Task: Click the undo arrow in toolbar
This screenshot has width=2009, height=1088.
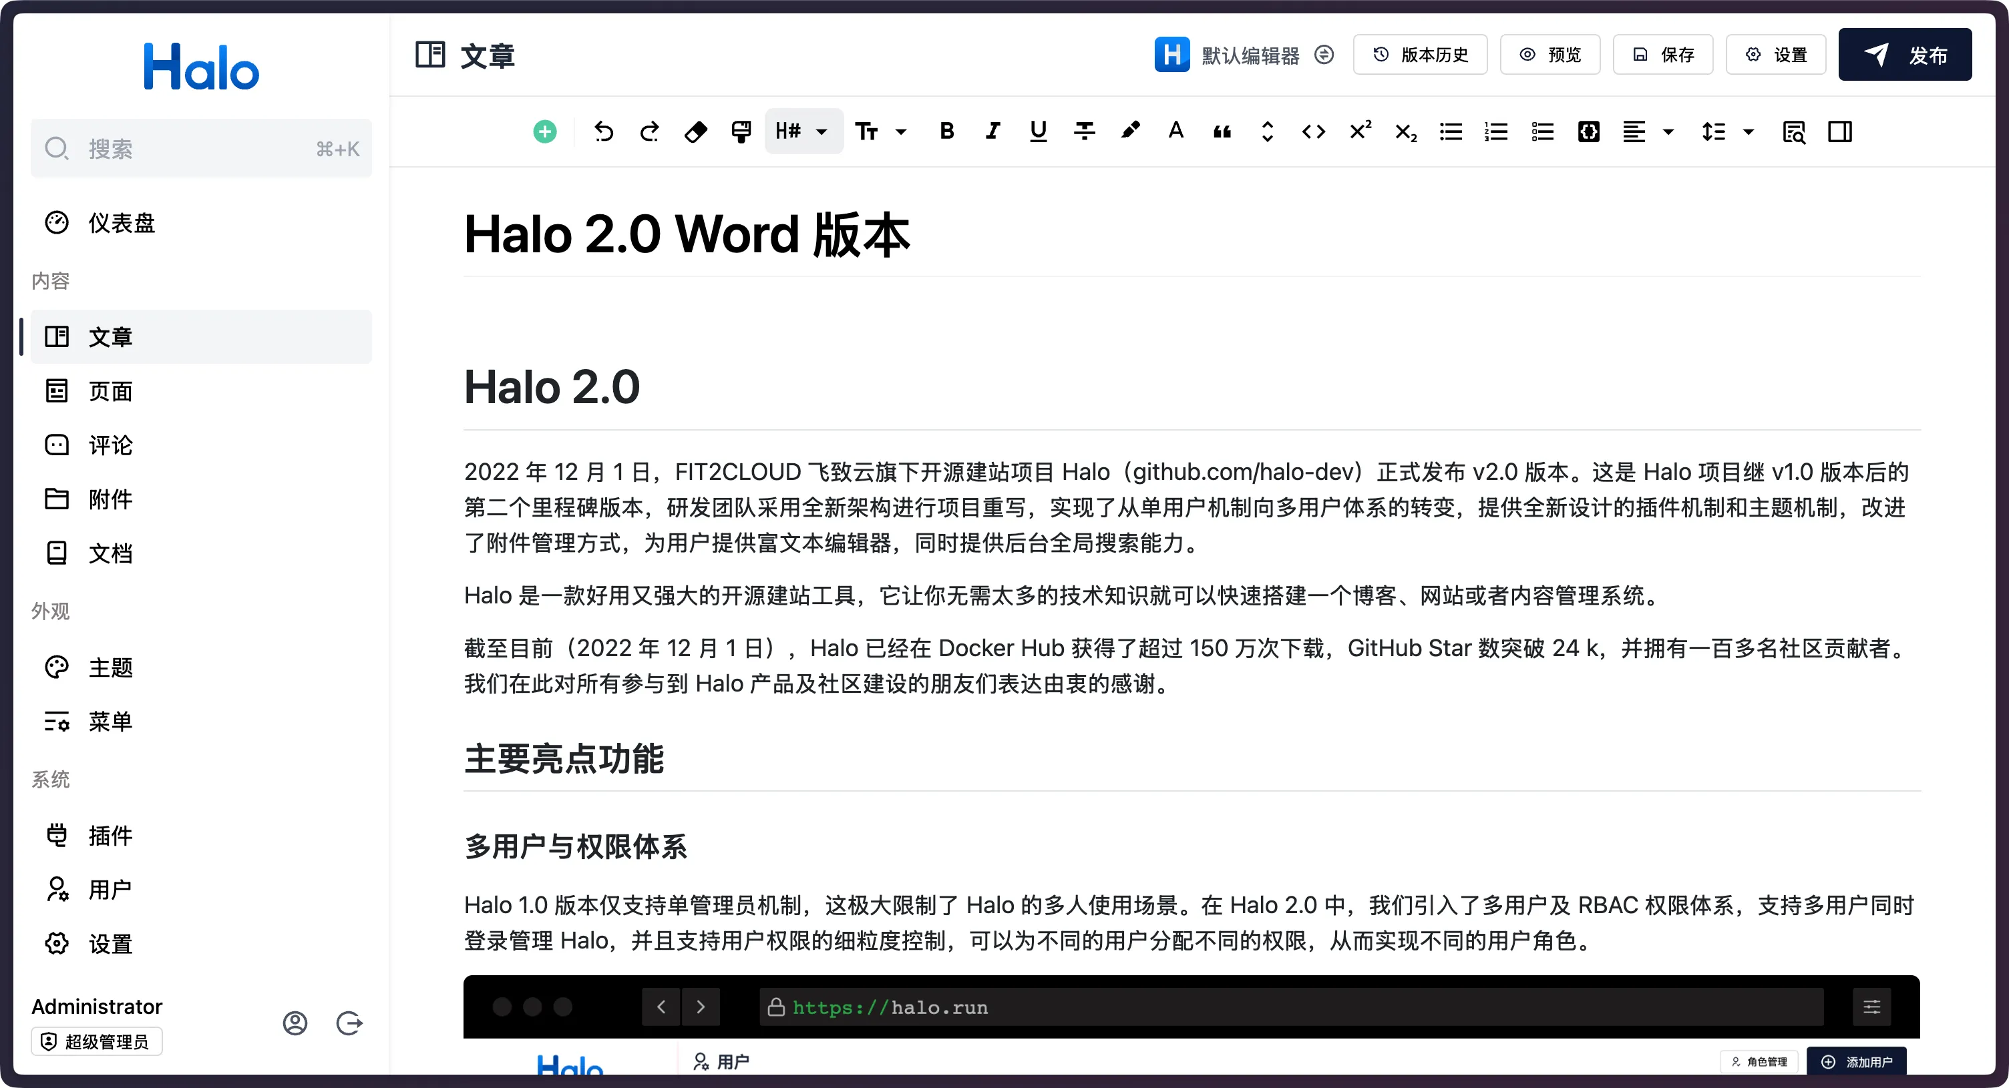Action: [603, 131]
